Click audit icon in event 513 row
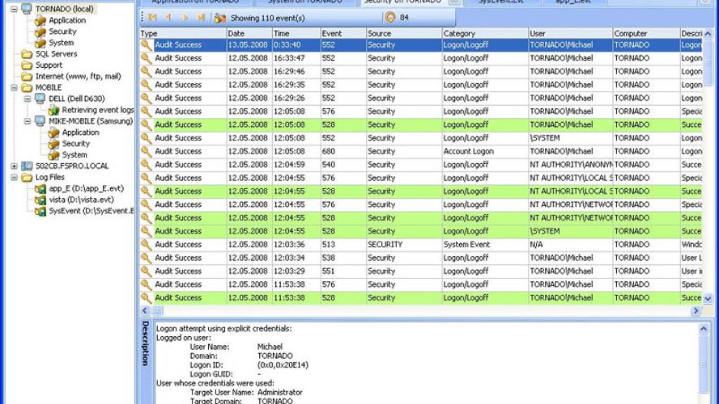719x404 pixels. click(x=147, y=244)
